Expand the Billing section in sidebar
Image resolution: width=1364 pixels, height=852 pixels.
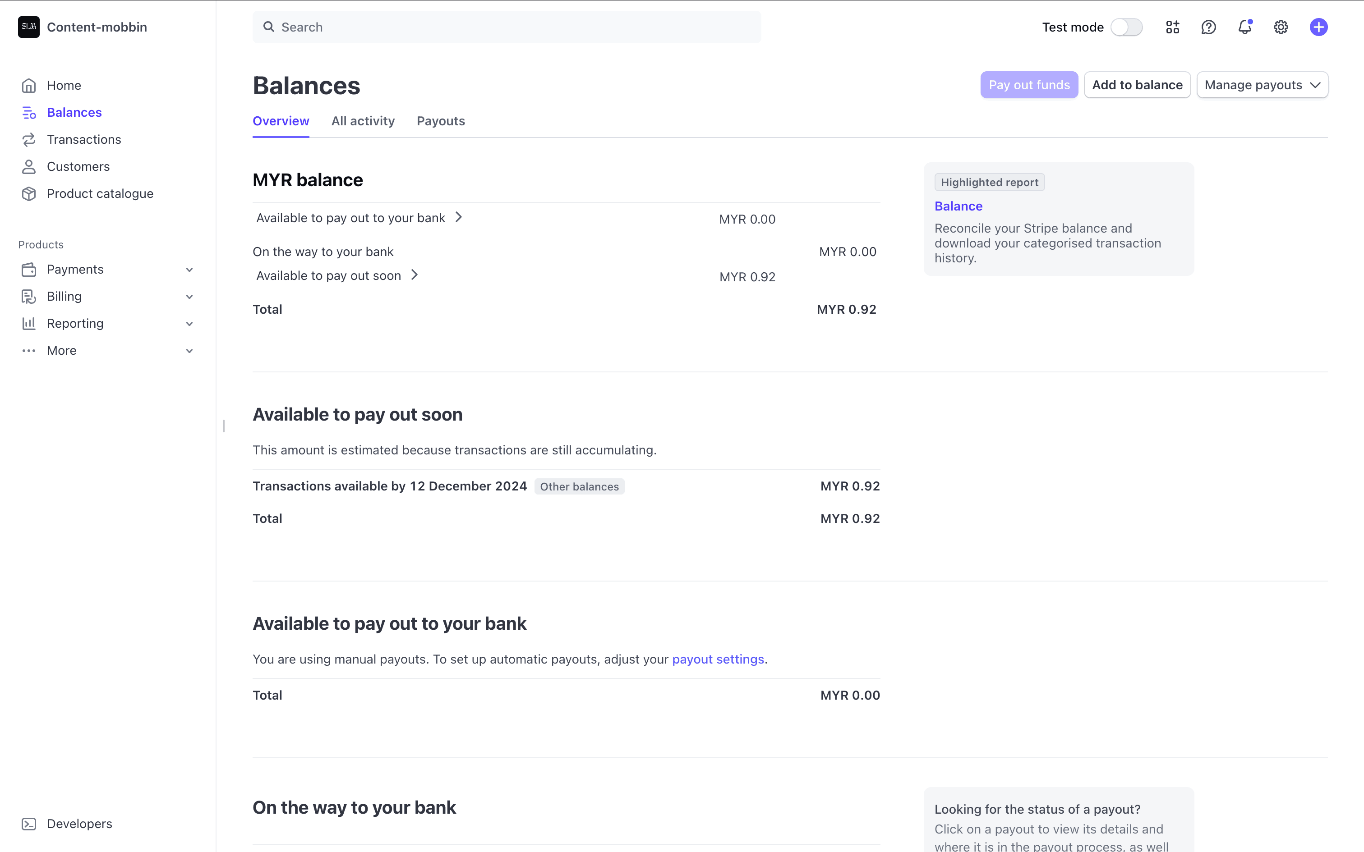point(189,297)
